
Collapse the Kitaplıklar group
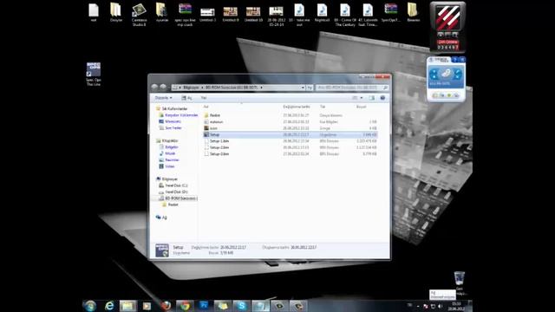pos(167,140)
